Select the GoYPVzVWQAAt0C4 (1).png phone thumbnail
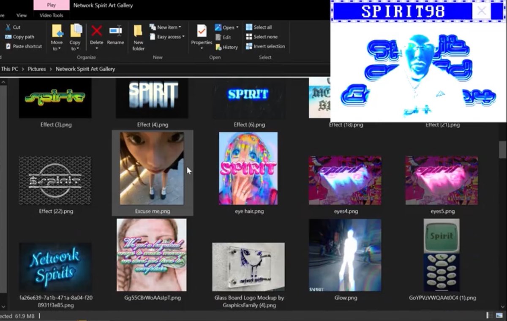 [x=442, y=255]
